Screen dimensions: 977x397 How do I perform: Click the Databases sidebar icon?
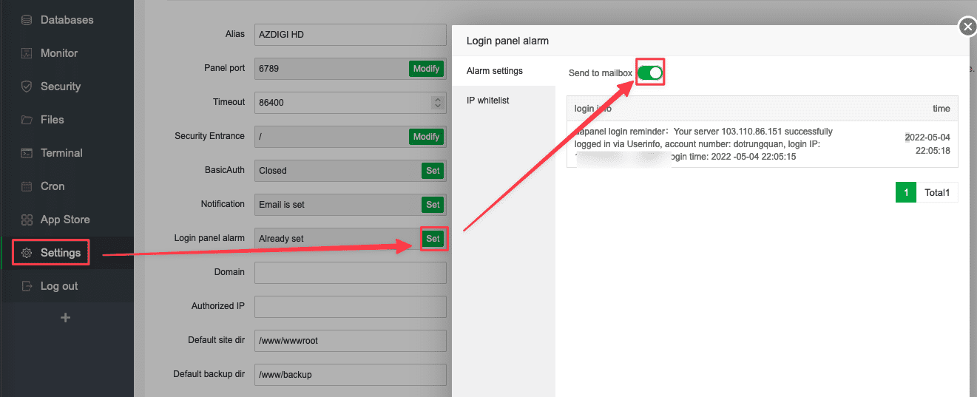pyautogui.click(x=27, y=20)
